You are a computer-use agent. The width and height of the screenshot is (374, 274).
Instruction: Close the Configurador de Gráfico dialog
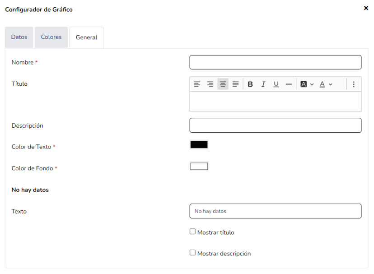coord(366,8)
